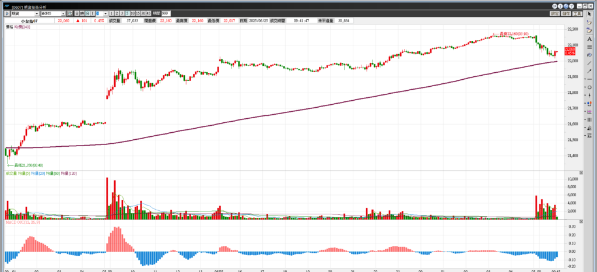This screenshot has height=272, width=597.
Task: Select the text annotation tool
Action: tap(589, 38)
